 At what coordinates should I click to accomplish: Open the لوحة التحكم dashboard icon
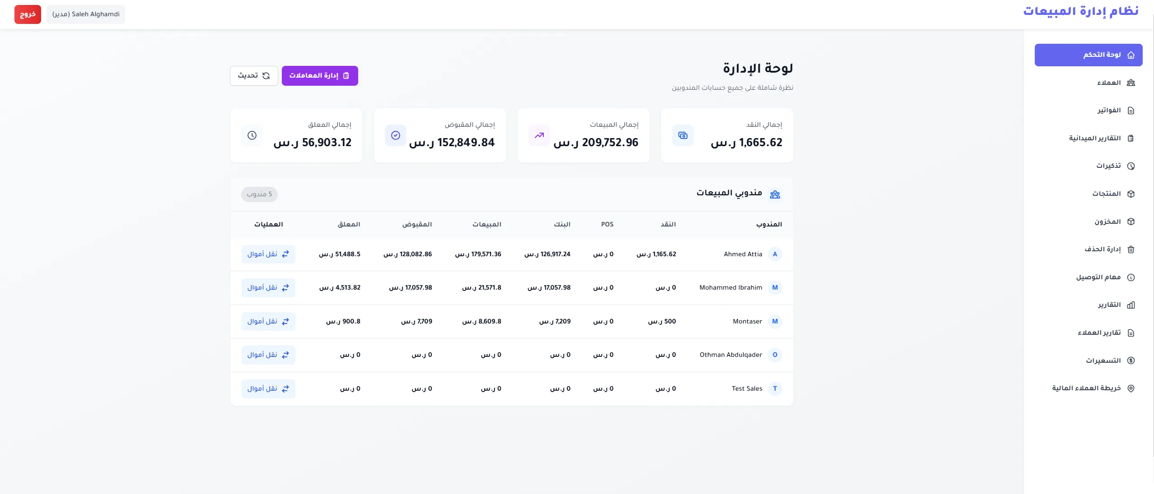(x=1131, y=55)
